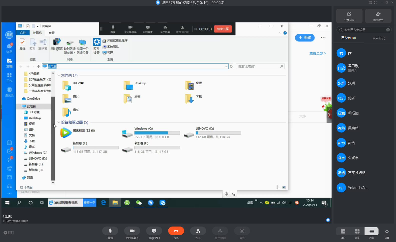
Task: Switch to 演讲 speaker layout view
Action: click(x=343, y=232)
